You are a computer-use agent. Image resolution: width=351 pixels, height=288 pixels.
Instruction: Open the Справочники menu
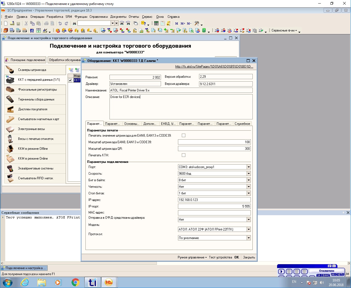coord(99,17)
